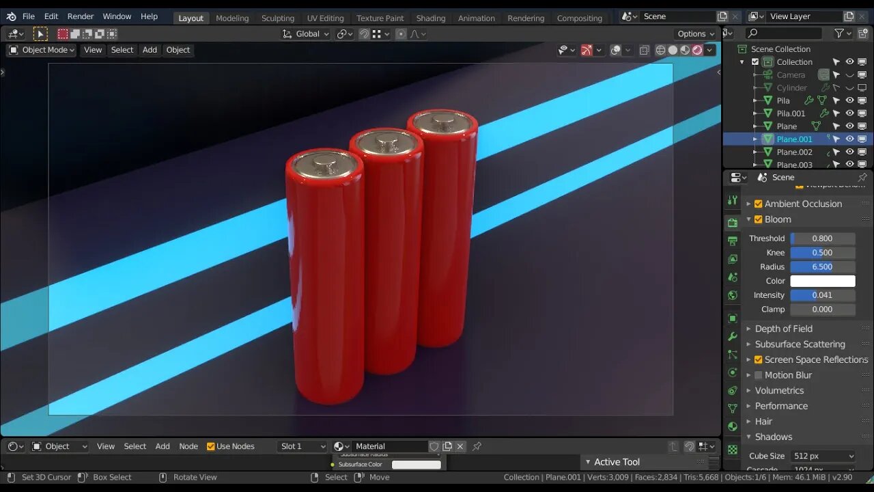The height and width of the screenshot is (492, 874).
Task: Toggle Use Nodes checkbox
Action: 210,446
